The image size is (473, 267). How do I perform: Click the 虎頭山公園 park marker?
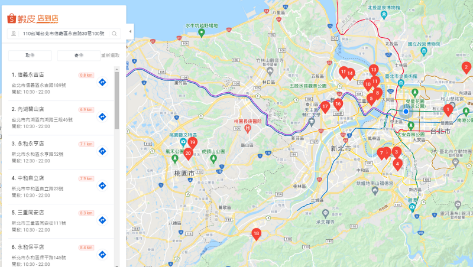pos(213,158)
